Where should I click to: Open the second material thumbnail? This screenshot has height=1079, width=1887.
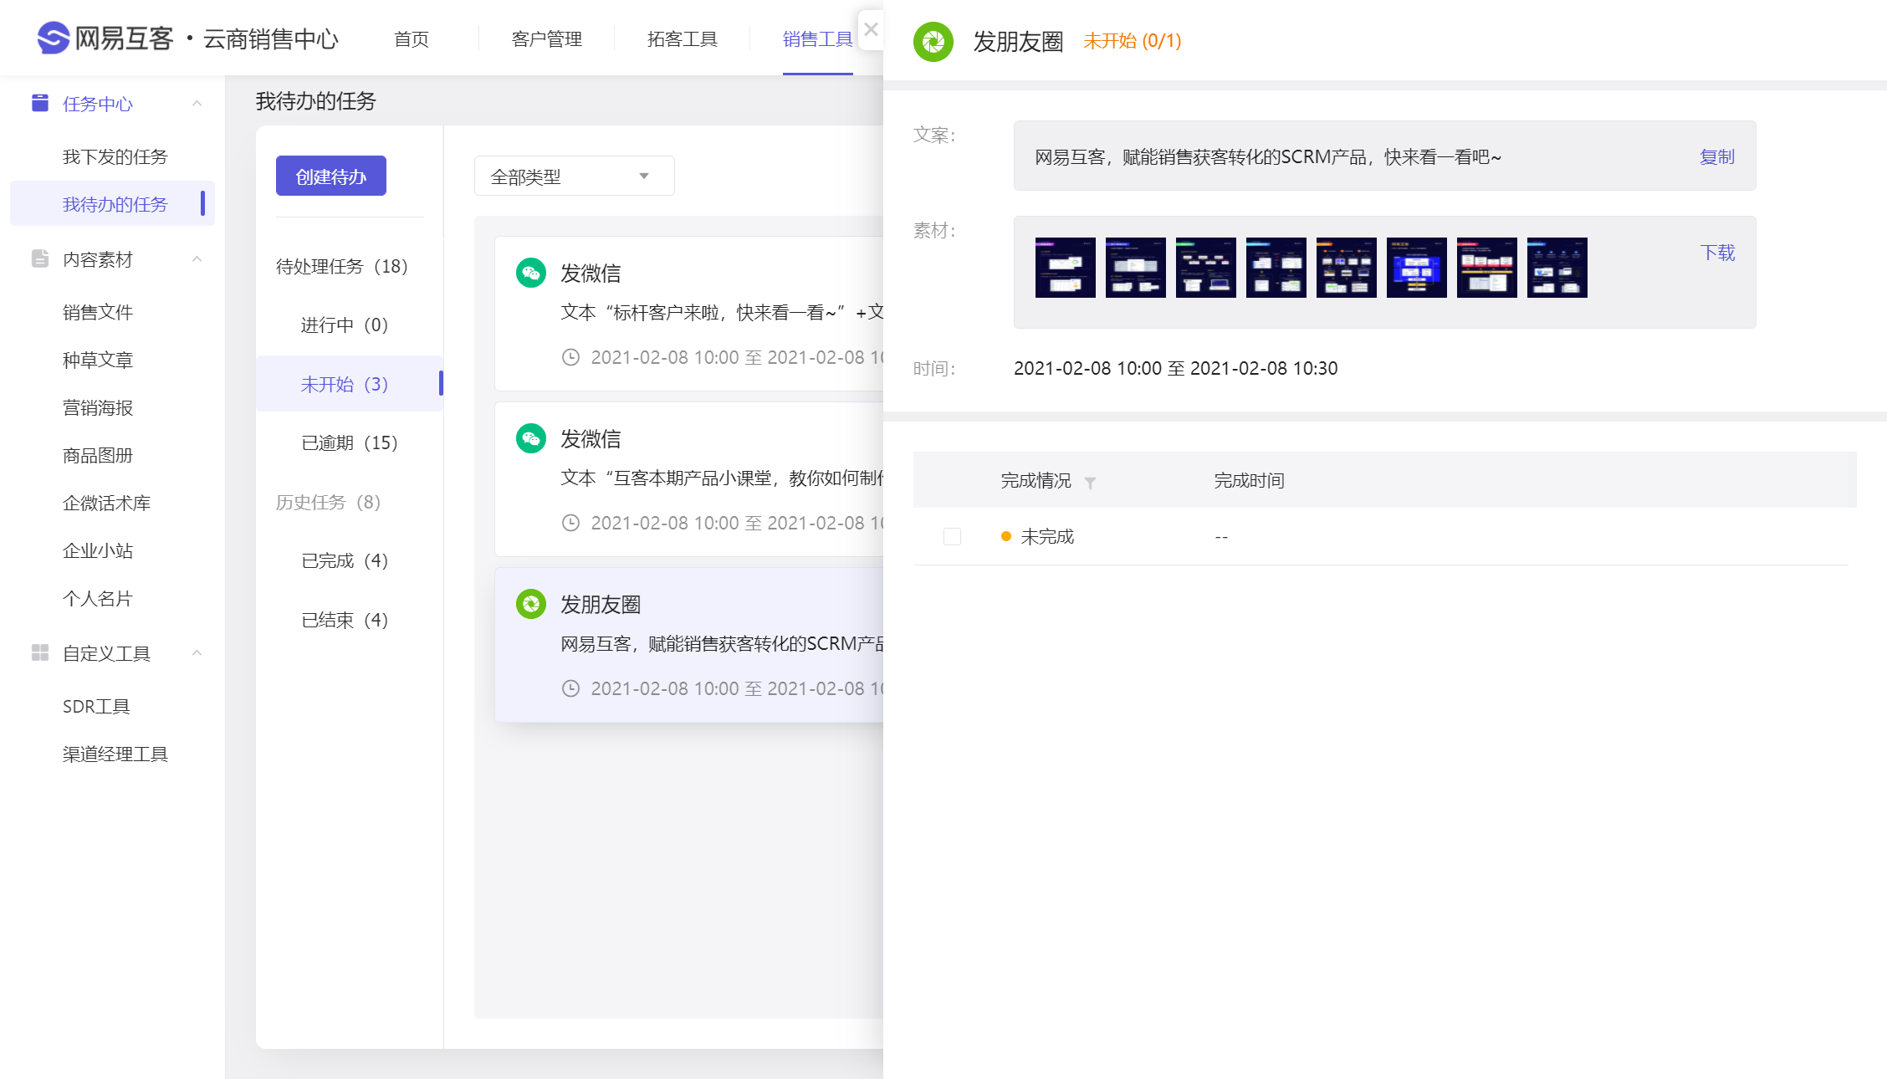click(1135, 267)
